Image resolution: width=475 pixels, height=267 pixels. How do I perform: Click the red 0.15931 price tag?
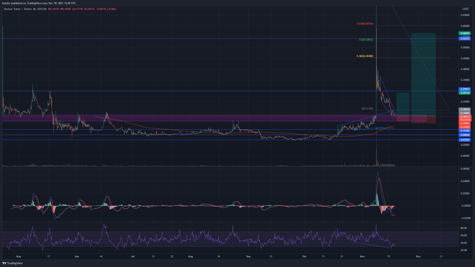pyautogui.click(x=465, y=123)
